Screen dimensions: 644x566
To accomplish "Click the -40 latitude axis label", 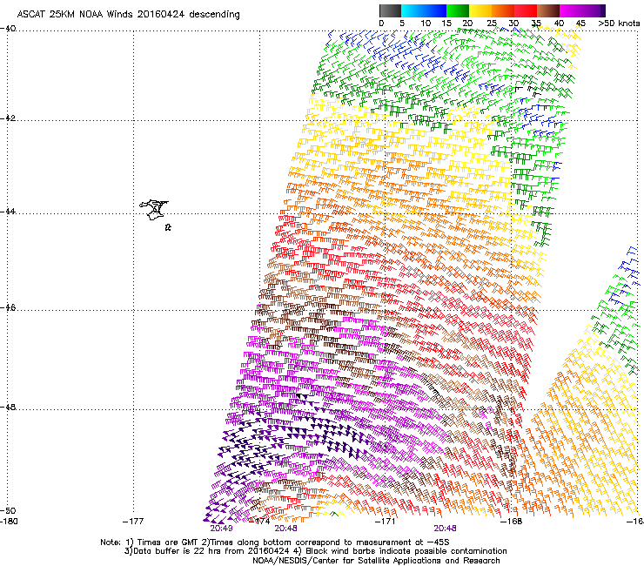I will tap(8, 29).
